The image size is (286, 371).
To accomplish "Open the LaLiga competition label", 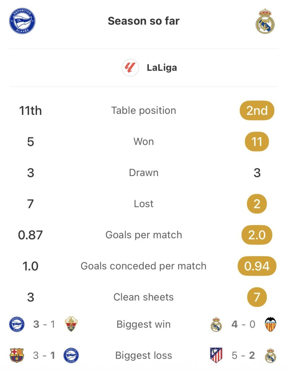I will pos(162,68).
